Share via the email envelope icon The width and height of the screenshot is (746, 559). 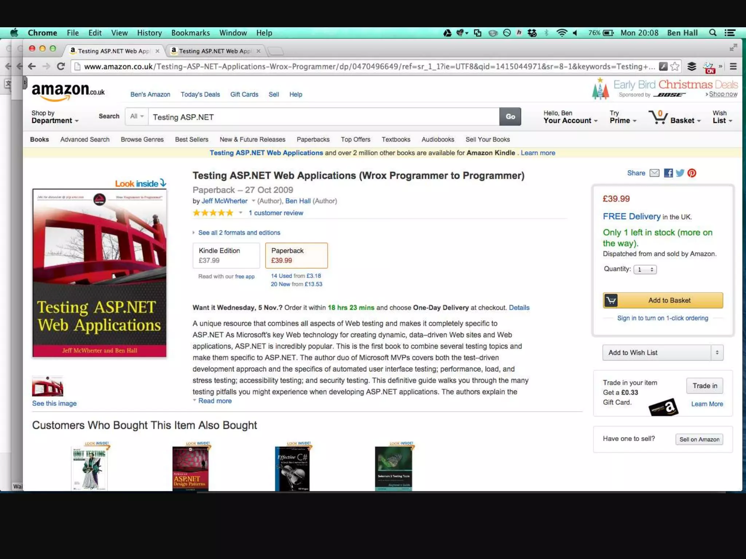tap(654, 173)
